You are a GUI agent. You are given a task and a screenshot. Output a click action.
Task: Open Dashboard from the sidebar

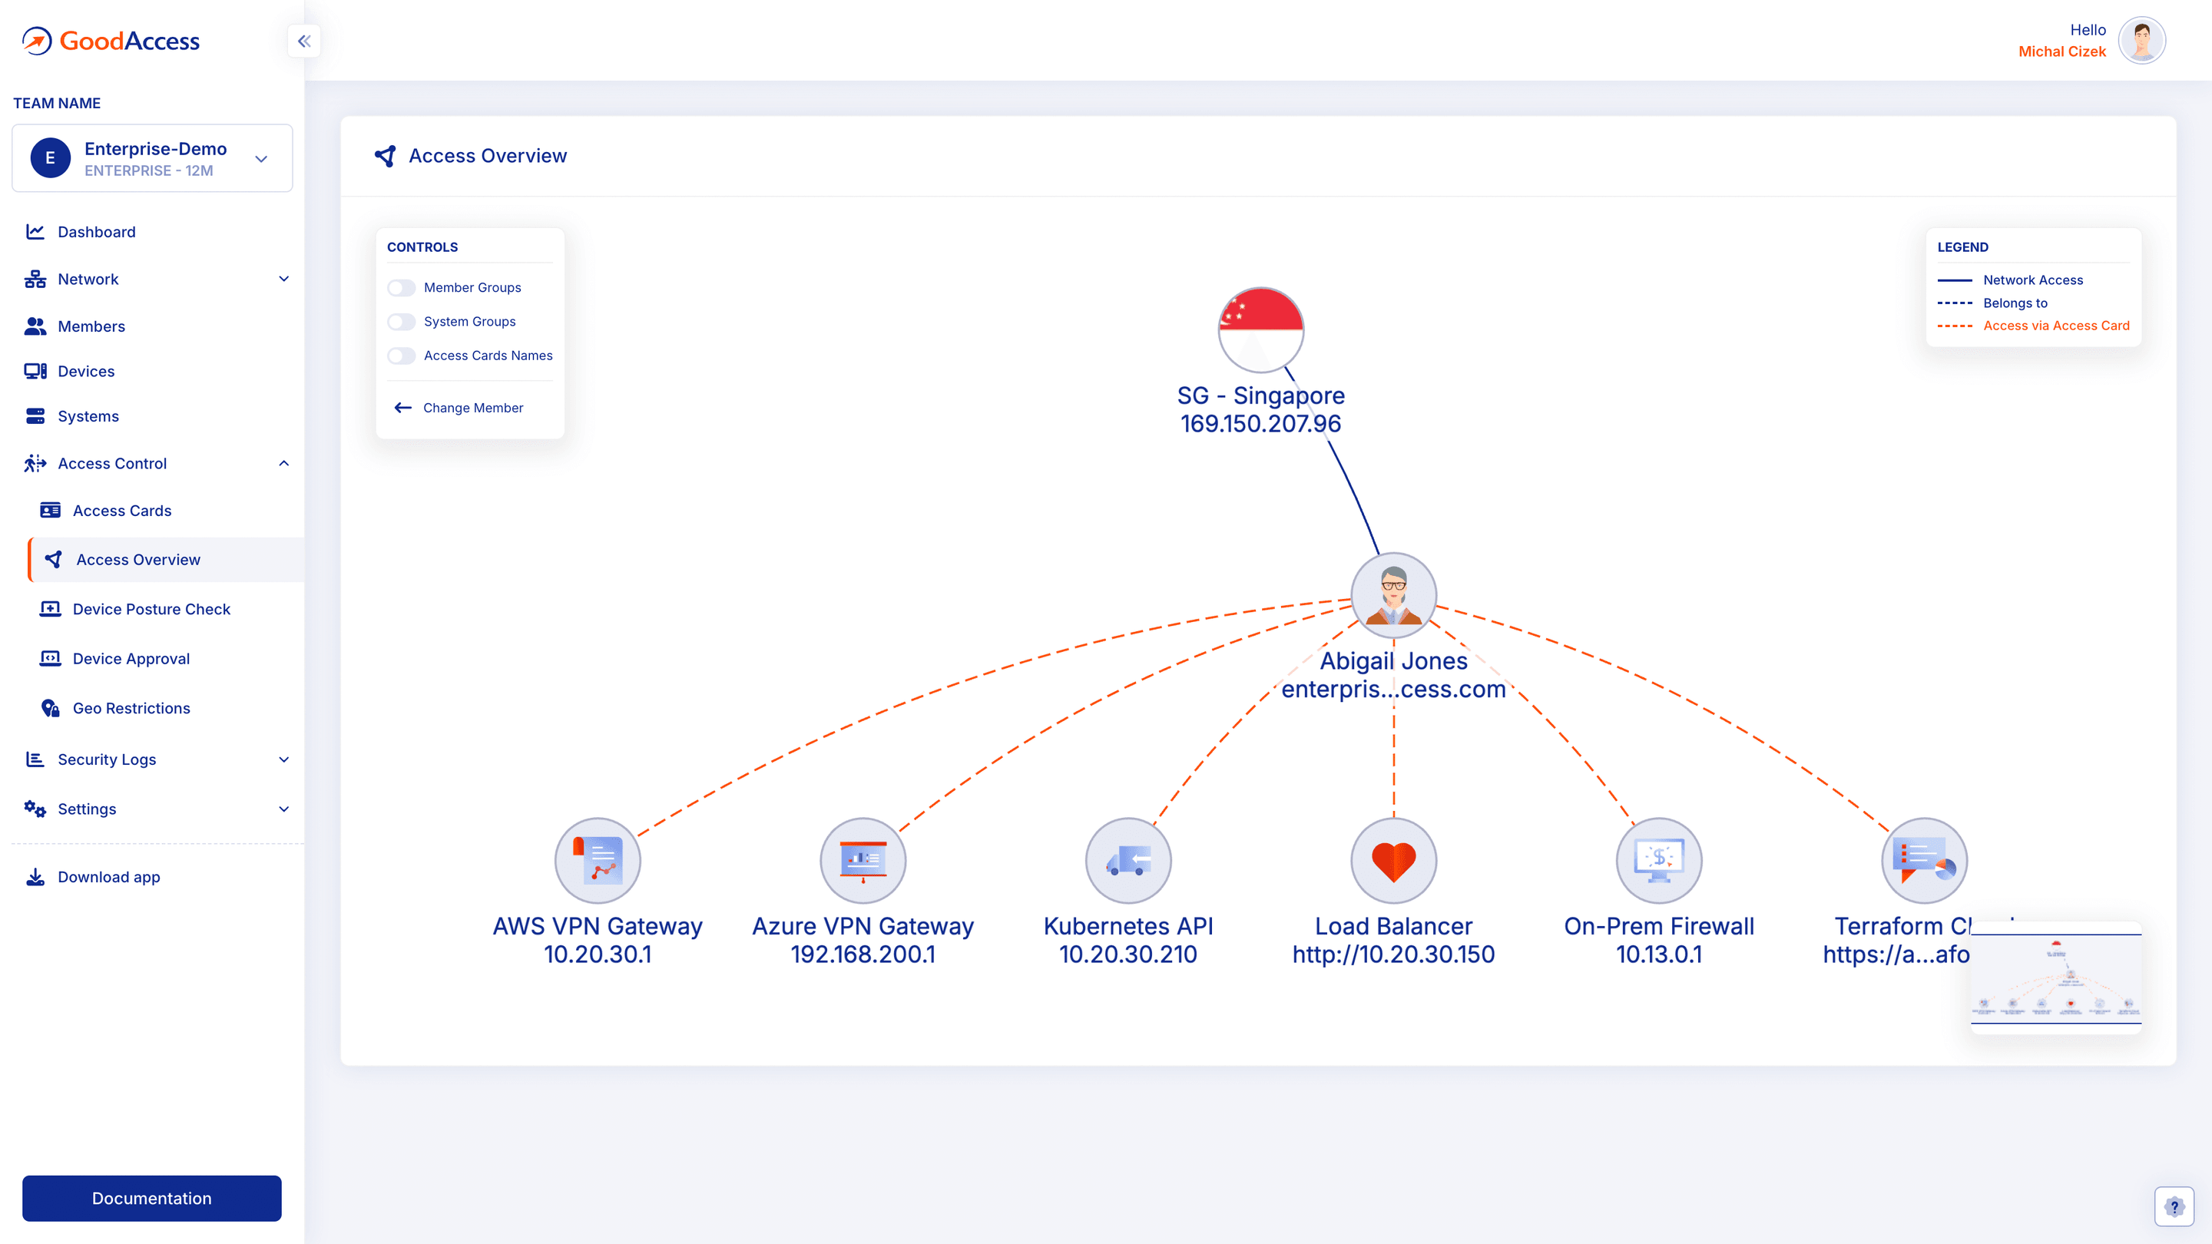pyautogui.click(x=96, y=232)
